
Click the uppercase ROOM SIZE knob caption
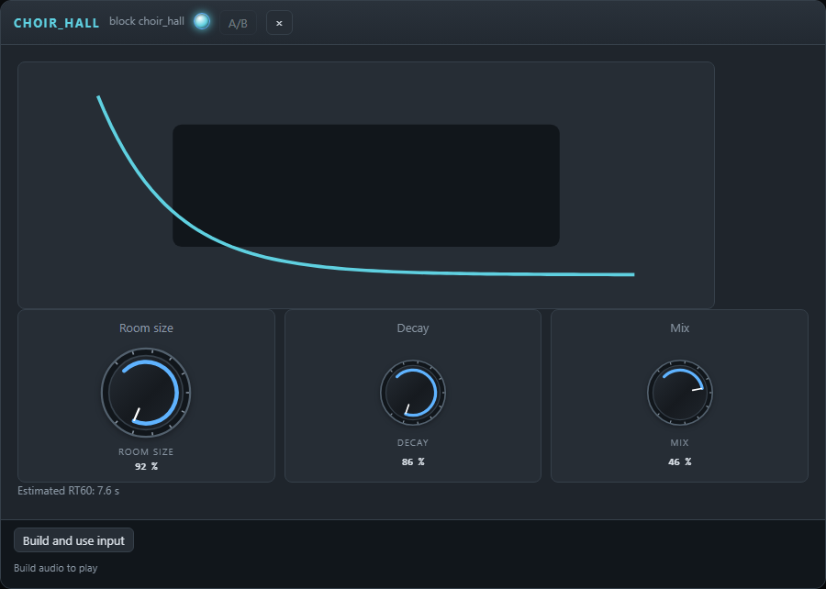tap(146, 451)
